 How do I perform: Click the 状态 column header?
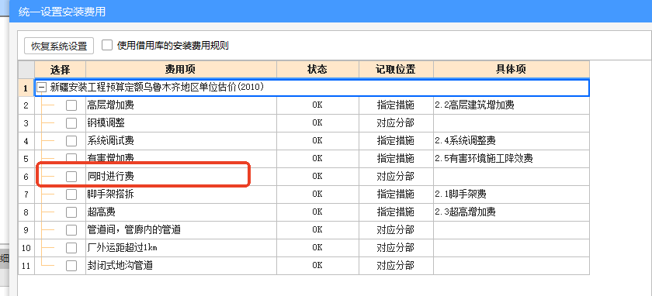[x=317, y=69]
